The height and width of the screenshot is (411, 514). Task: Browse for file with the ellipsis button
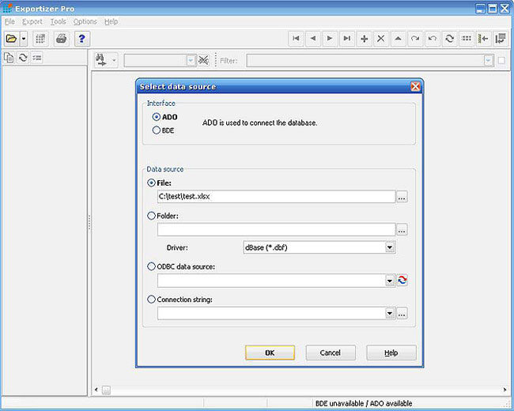click(x=402, y=197)
